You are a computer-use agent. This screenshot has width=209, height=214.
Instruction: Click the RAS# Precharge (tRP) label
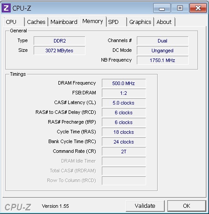coord(72,122)
